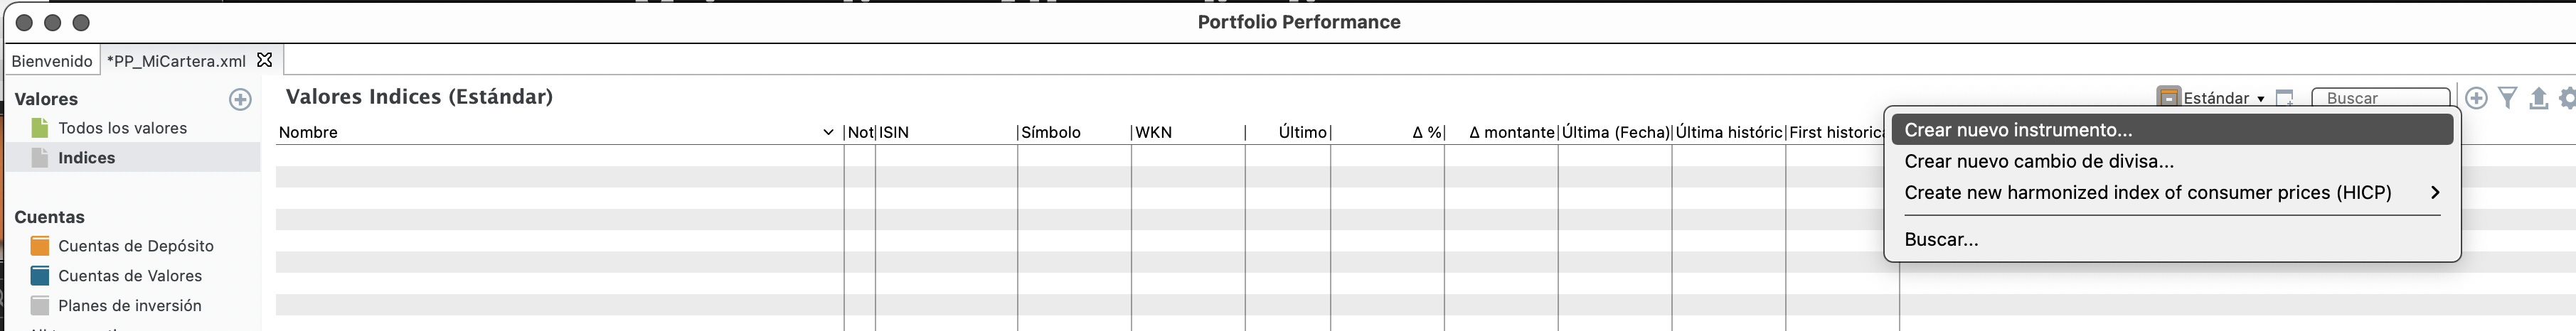
Task: Open the filter funnel icon
Action: (x=2507, y=98)
